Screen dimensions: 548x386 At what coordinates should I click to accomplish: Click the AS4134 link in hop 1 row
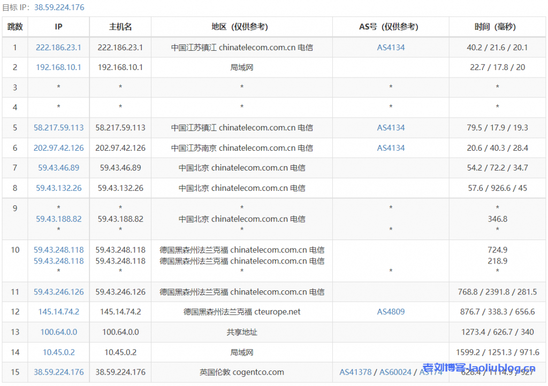[391, 48]
